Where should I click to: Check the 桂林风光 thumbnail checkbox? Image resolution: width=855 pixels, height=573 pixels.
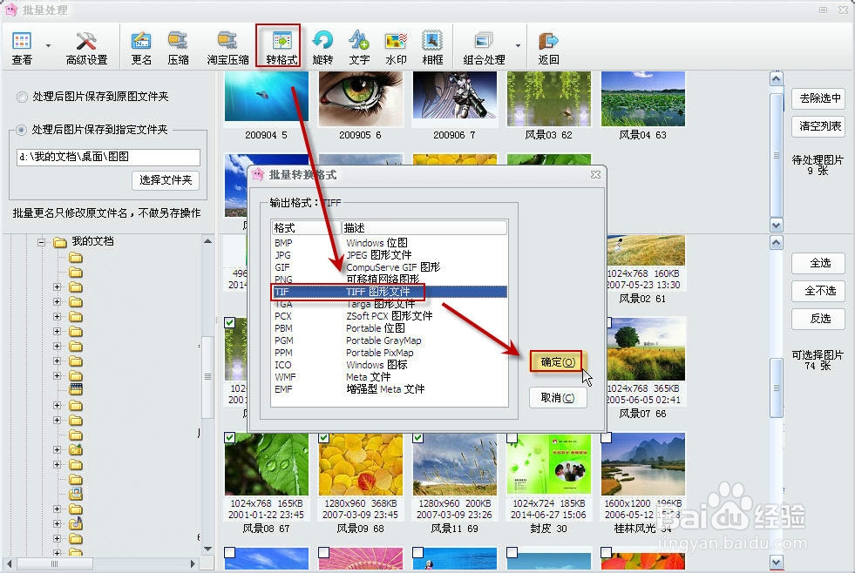point(606,437)
